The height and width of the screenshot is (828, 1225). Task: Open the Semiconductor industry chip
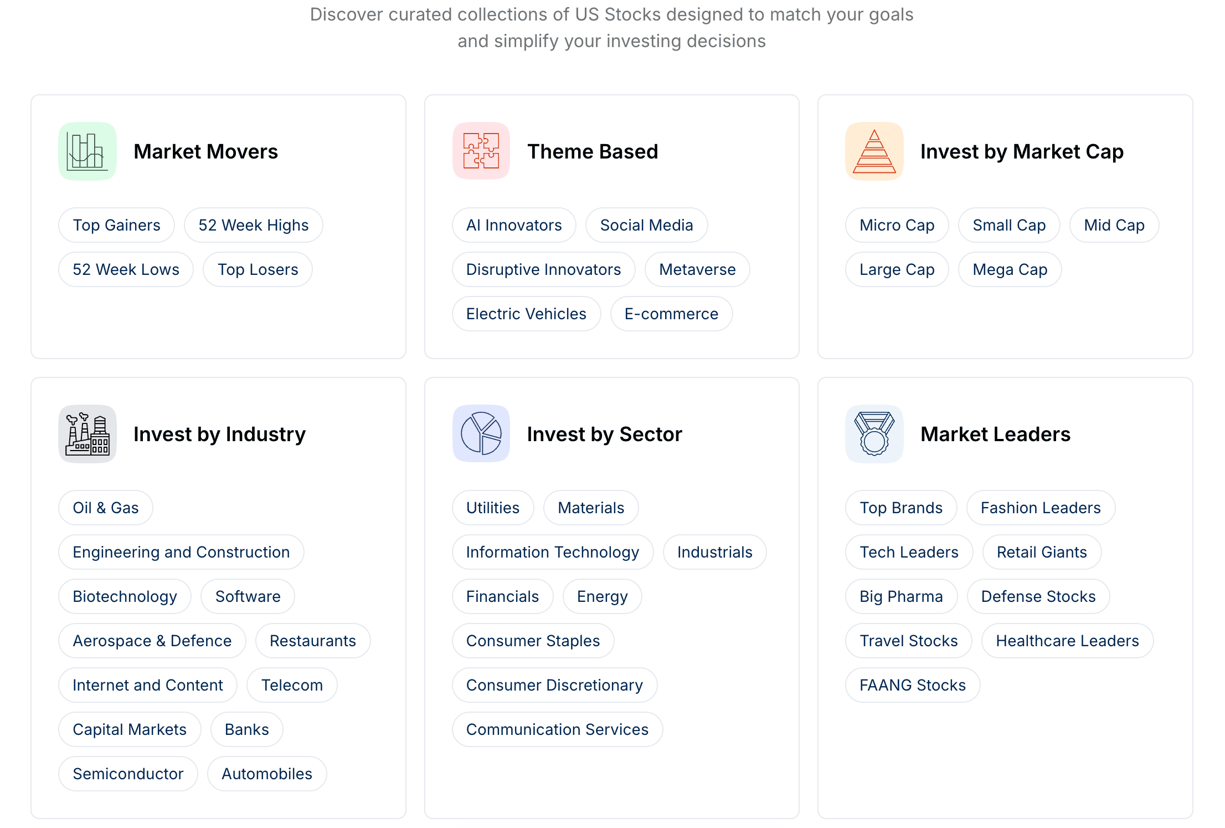point(128,774)
